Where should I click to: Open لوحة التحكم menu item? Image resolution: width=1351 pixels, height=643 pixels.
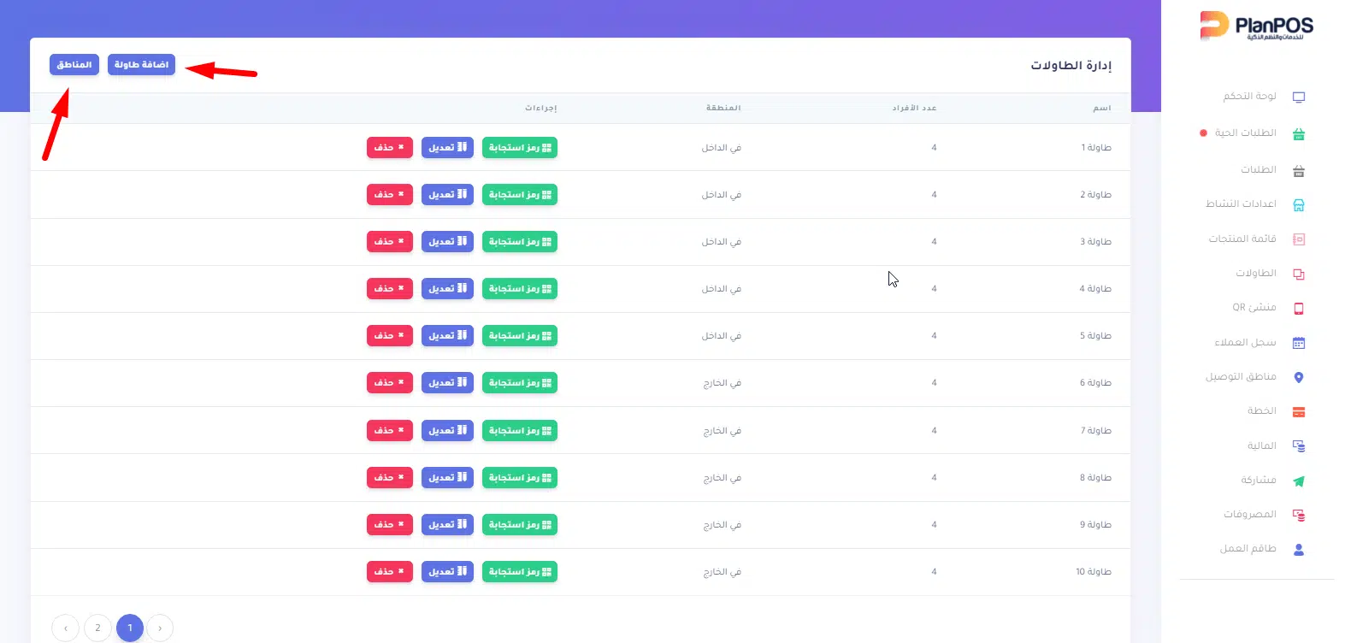(x=1249, y=96)
